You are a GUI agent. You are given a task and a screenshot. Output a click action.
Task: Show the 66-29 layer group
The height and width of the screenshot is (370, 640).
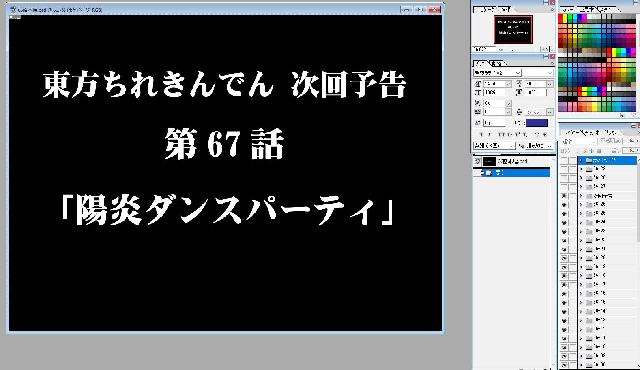(x=564, y=169)
